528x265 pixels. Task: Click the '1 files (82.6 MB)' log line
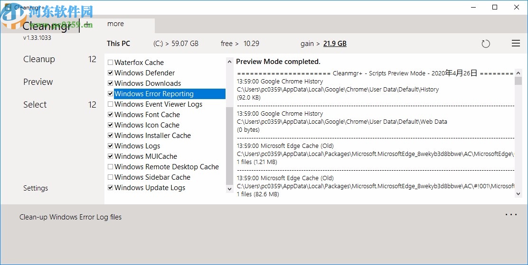[258, 194]
